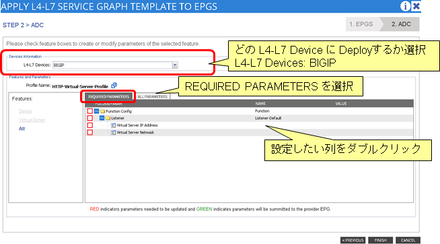
Task: Switch to the ALL PARAMETERS tab
Action: 152,96
